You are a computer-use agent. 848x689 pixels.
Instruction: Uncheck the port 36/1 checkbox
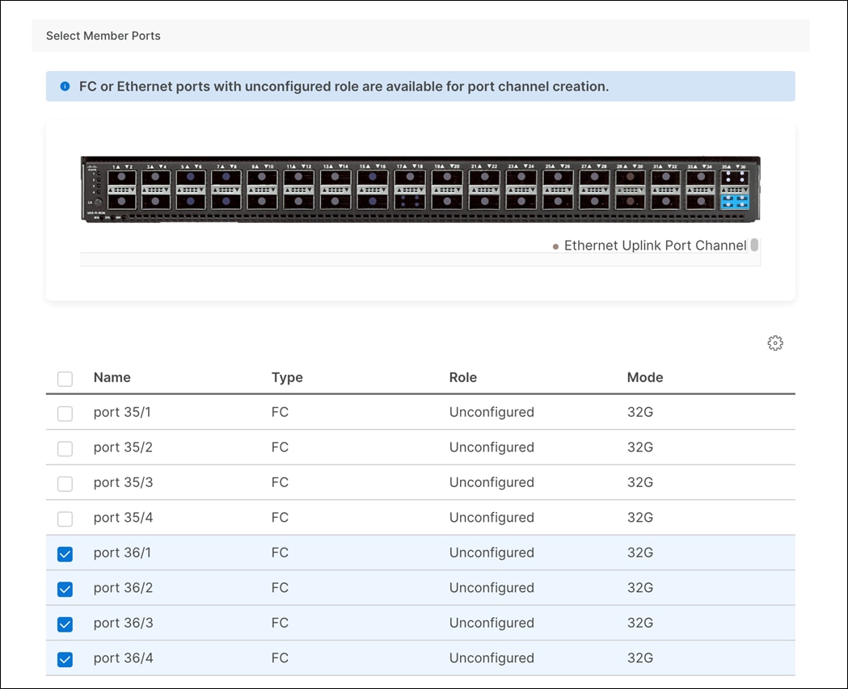65,554
